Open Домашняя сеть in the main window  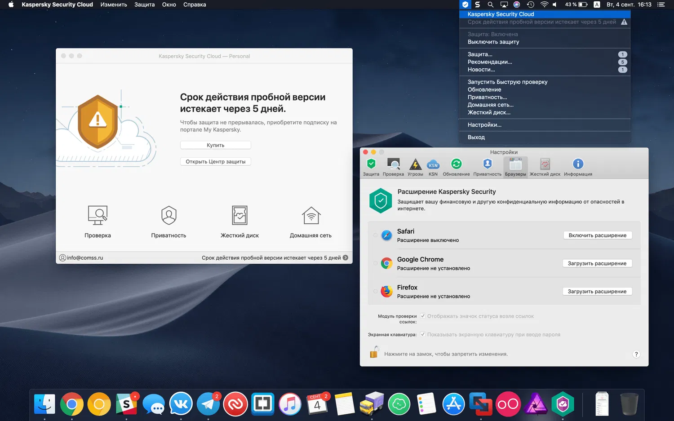(311, 220)
